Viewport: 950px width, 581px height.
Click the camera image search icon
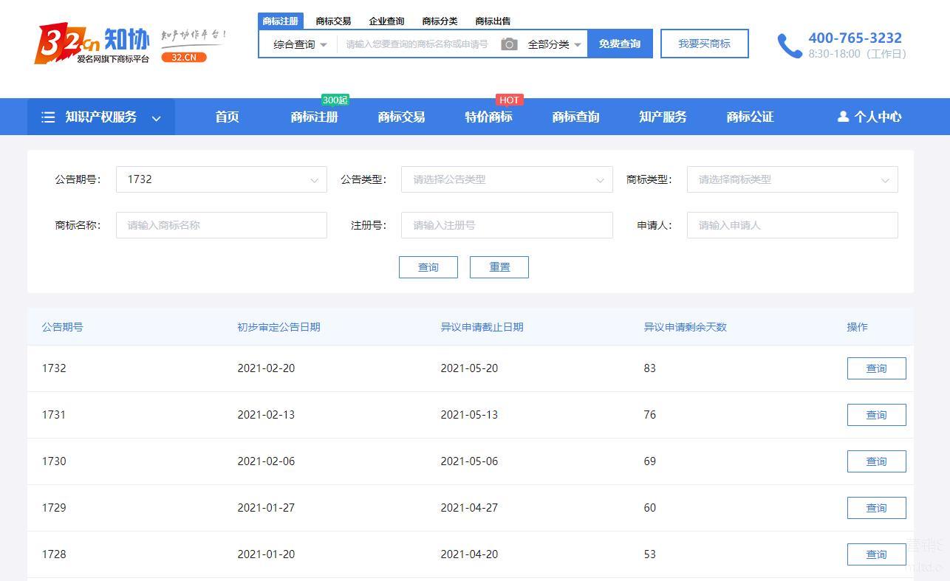pos(509,44)
